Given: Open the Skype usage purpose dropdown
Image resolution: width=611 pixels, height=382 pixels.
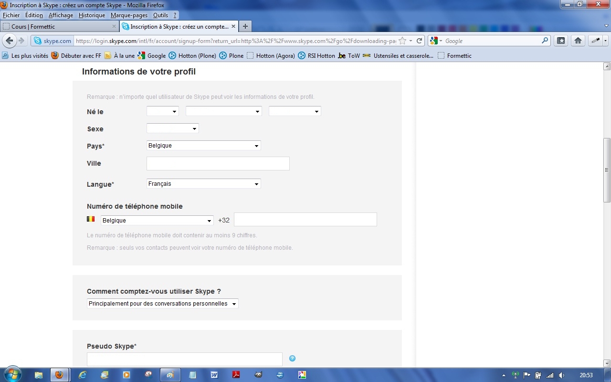Looking at the screenshot, I should click(x=163, y=304).
